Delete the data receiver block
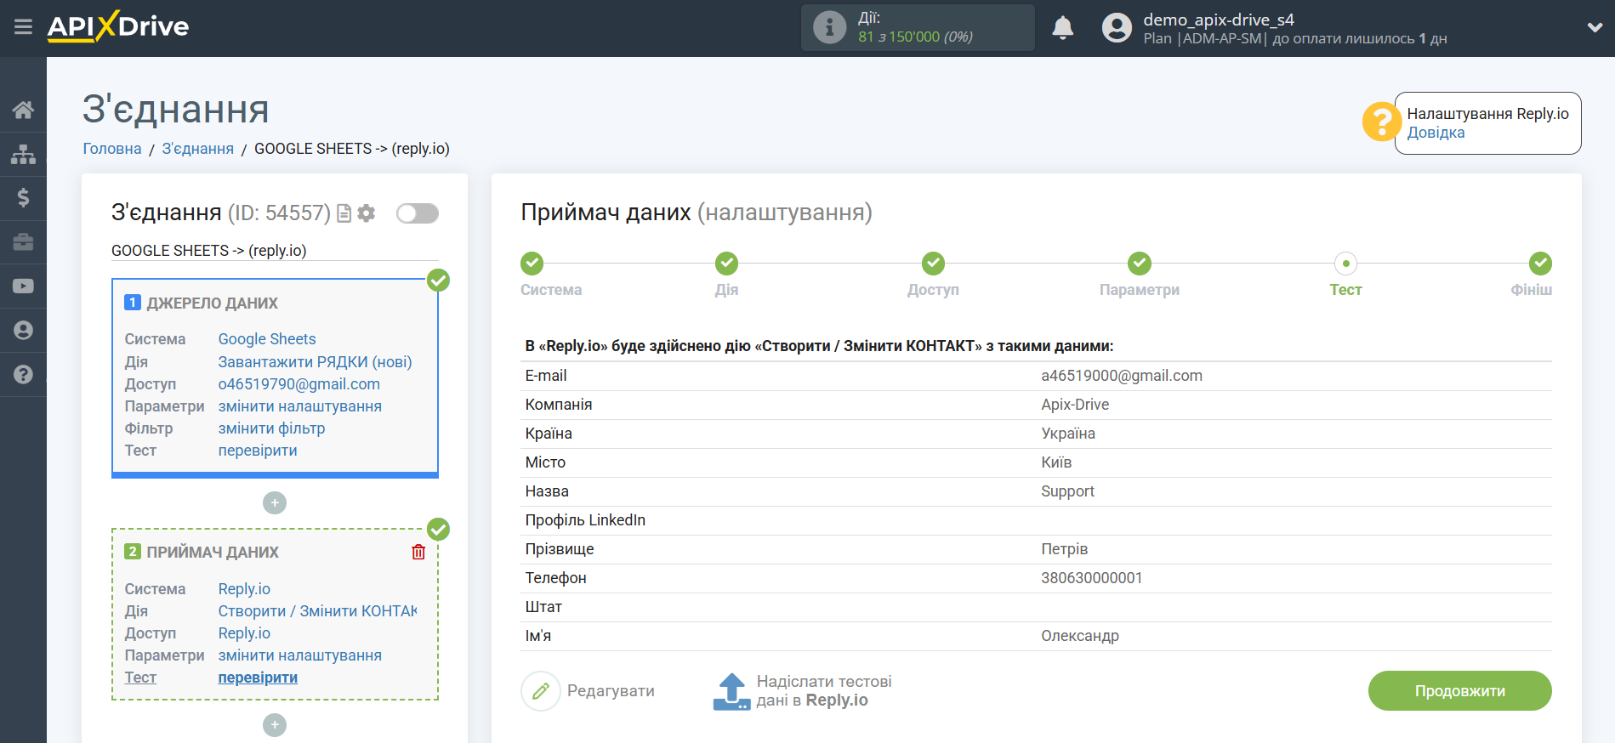 click(418, 553)
